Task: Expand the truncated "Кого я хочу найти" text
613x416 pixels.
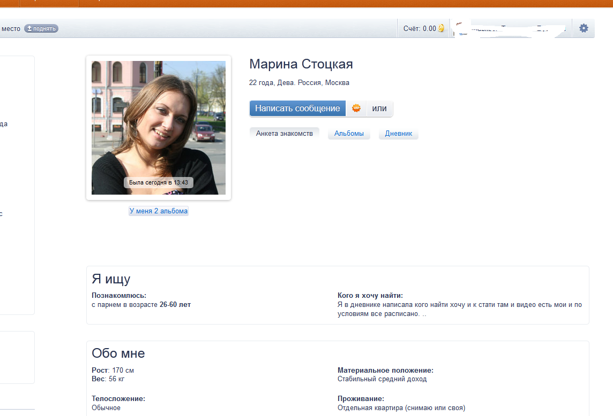Action: coord(424,314)
